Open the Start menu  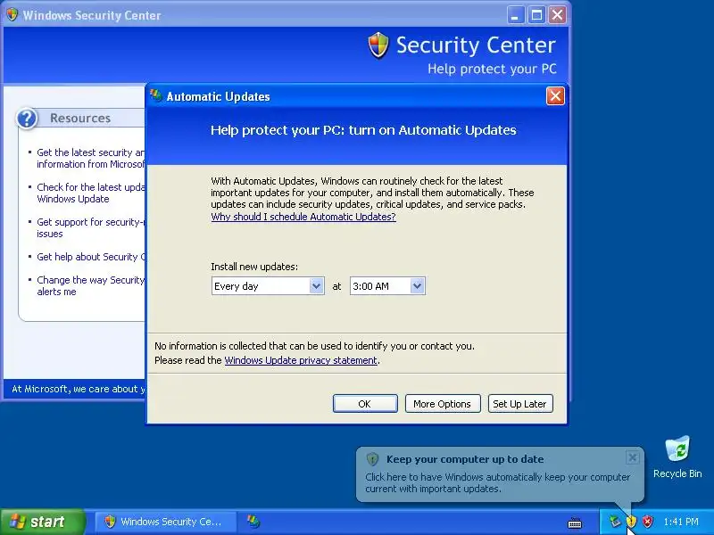coord(43,522)
